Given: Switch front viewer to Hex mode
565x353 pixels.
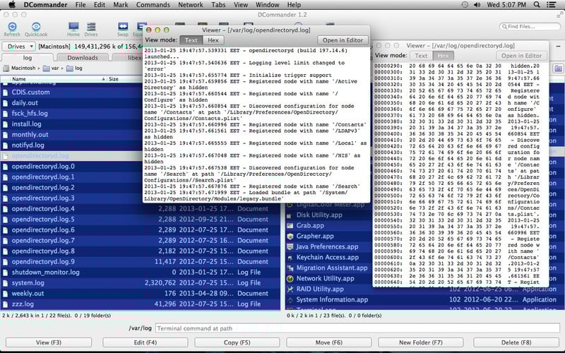Looking at the screenshot, I should click(213, 40).
